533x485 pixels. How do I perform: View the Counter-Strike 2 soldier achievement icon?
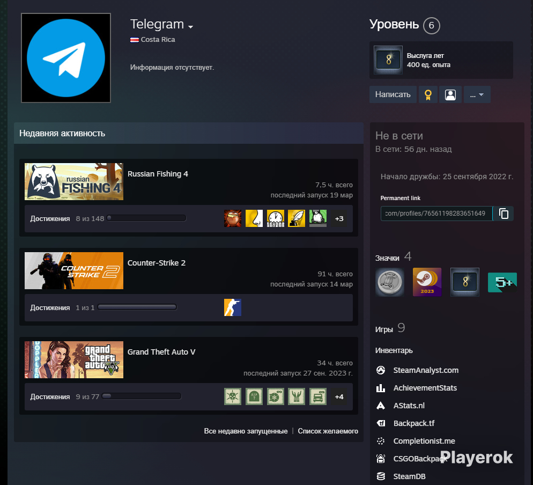pyautogui.click(x=233, y=307)
